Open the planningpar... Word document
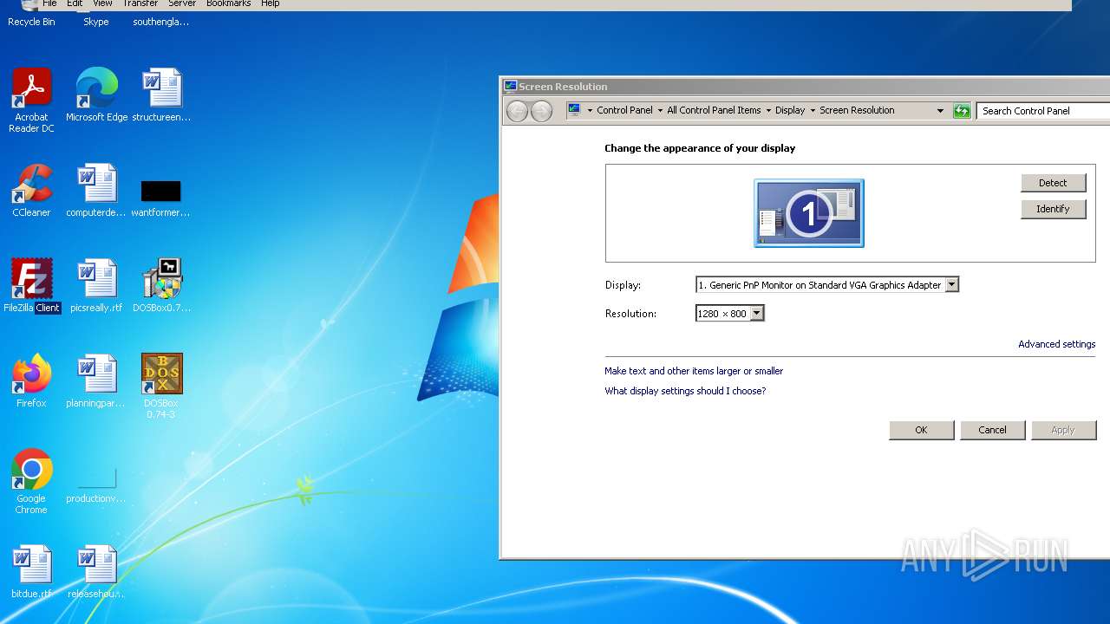The width and height of the screenshot is (1110, 624). coord(96,381)
